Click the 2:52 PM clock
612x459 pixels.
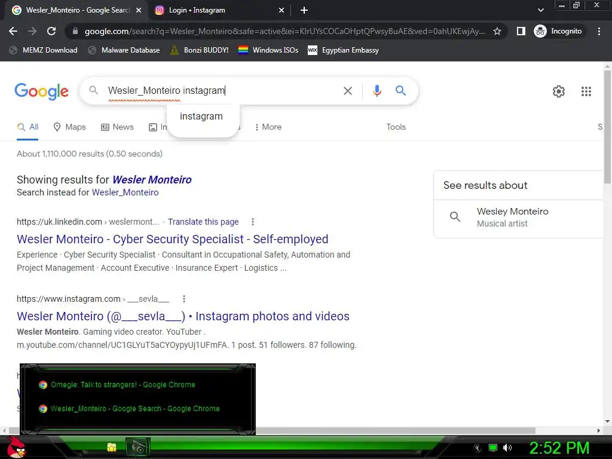559,448
